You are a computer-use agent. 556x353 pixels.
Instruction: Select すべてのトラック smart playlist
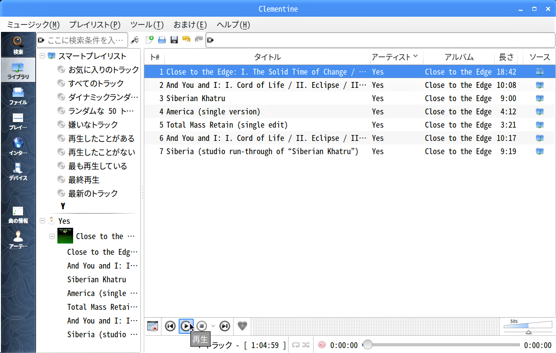coord(96,83)
